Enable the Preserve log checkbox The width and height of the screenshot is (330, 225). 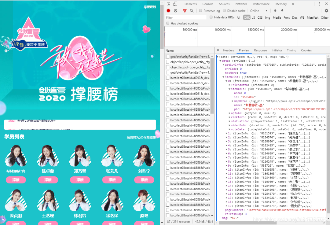click(x=200, y=10)
